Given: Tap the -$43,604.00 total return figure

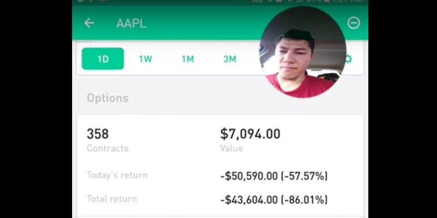Looking at the screenshot, I should point(249,200).
